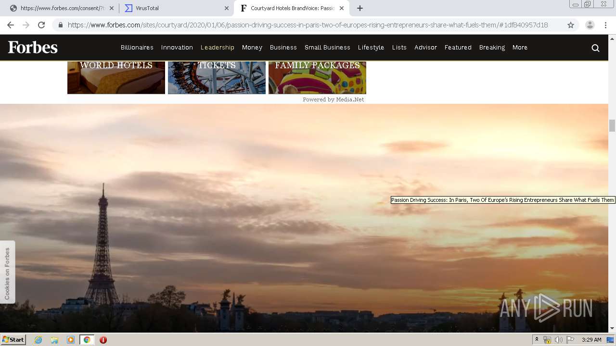Click the Tickets ad thumbnail
The image size is (616, 346).
217,77
